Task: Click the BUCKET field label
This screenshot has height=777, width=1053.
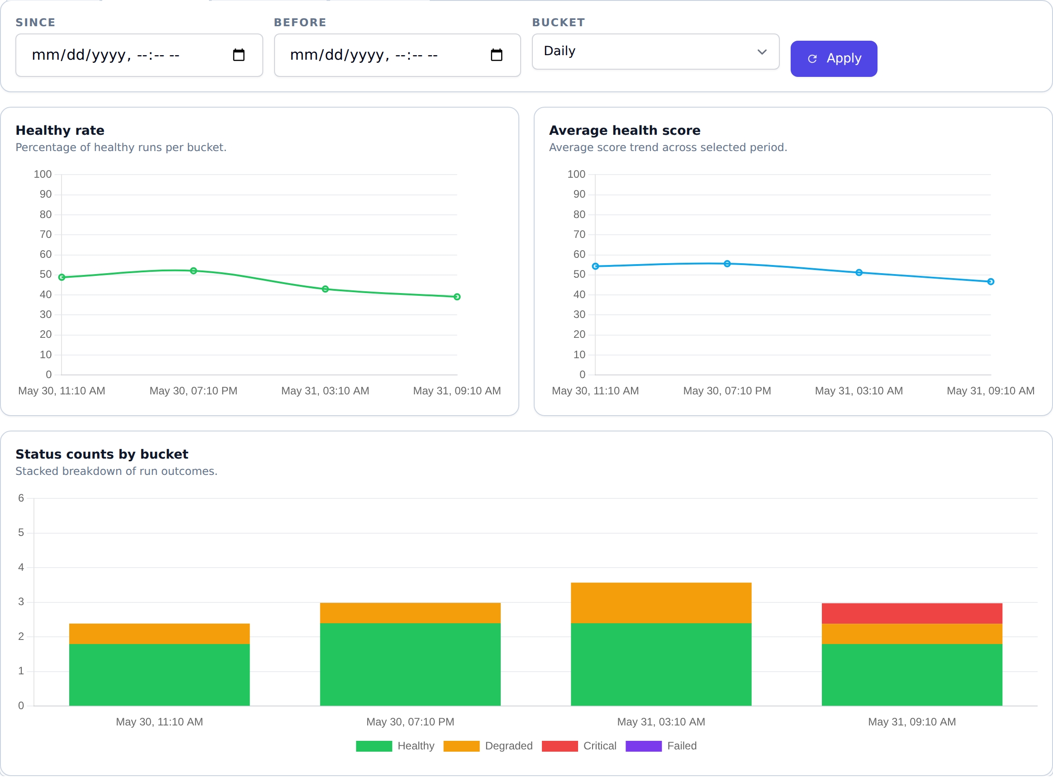Action: tap(558, 23)
